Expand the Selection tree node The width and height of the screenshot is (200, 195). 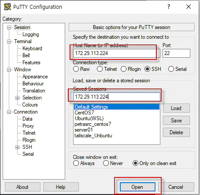[x=17, y=98]
